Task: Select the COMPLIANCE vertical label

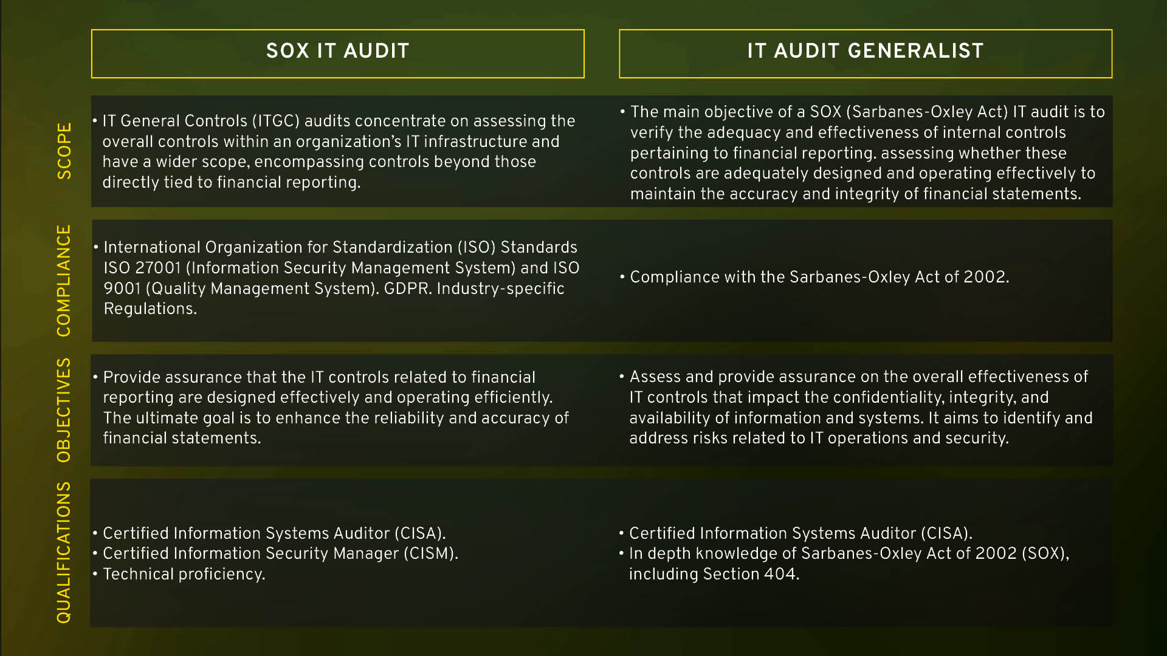Action: (64, 281)
